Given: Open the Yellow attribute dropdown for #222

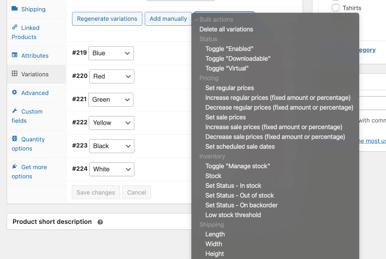Looking at the screenshot, I should point(111,123).
